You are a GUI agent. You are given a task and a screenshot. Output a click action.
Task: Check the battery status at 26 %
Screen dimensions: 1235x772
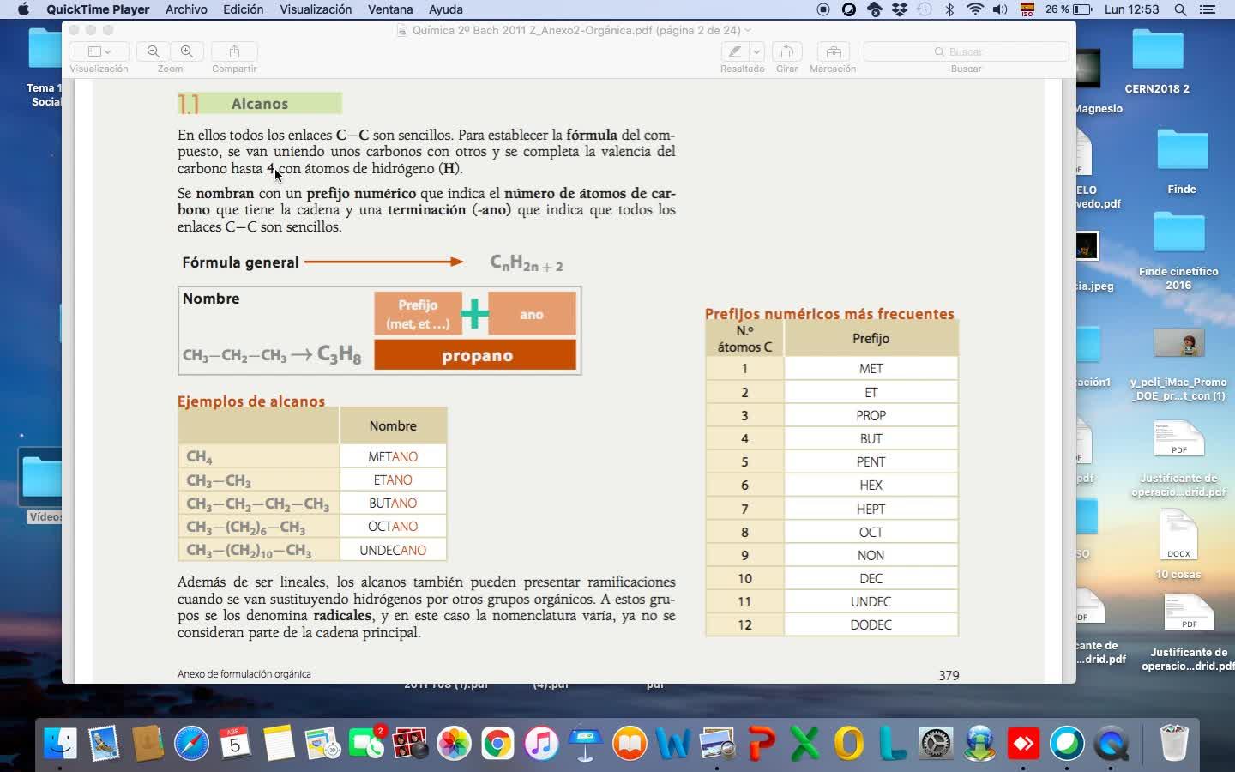(1069, 9)
